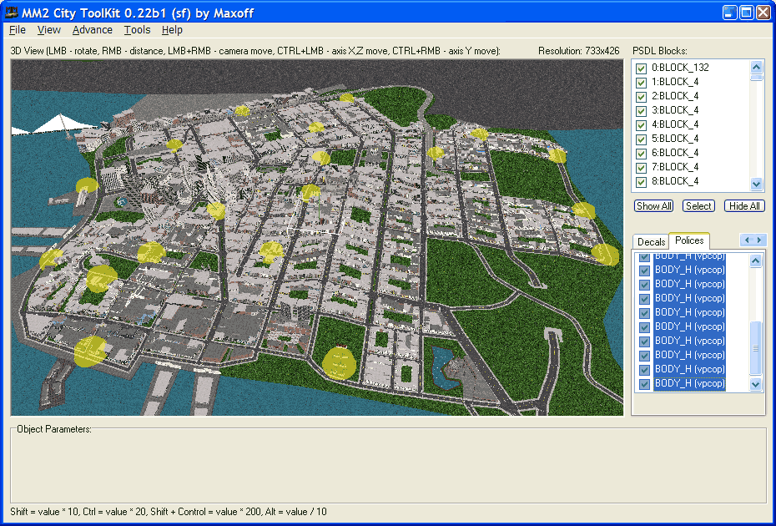
Task: Click the Polices list scroll-down arrow
Action: [756, 385]
